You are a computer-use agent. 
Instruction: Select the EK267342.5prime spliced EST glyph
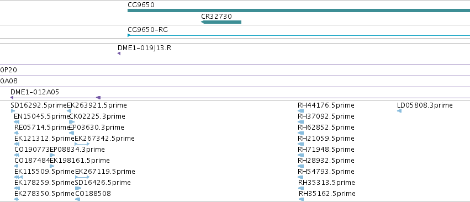(x=82, y=144)
